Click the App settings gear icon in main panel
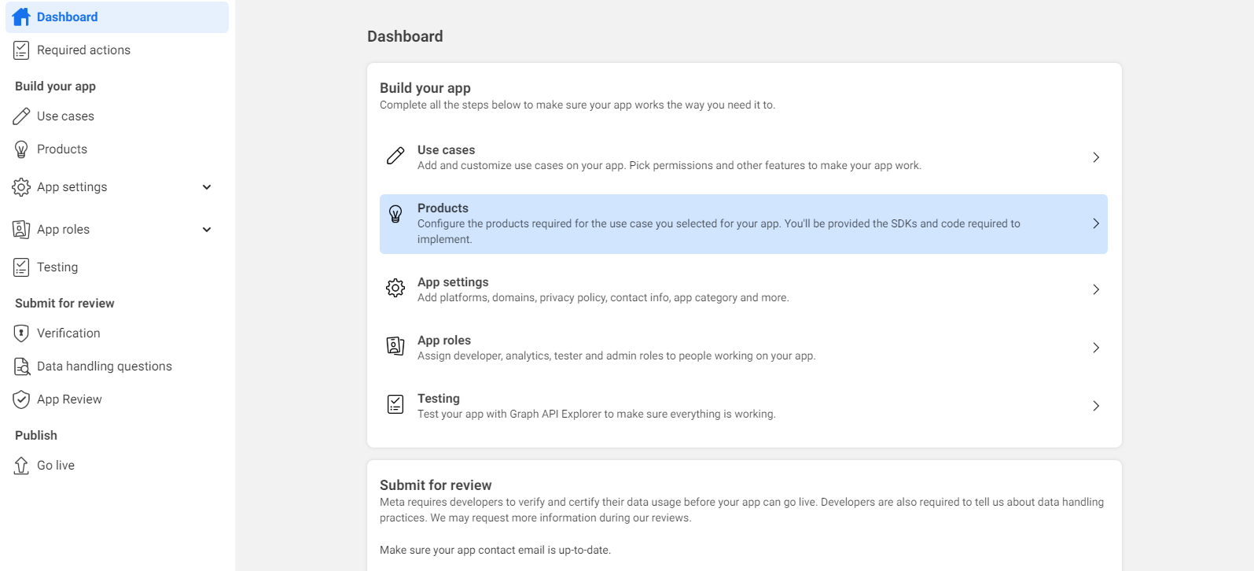This screenshot has height=571, width=1254. 395,289
